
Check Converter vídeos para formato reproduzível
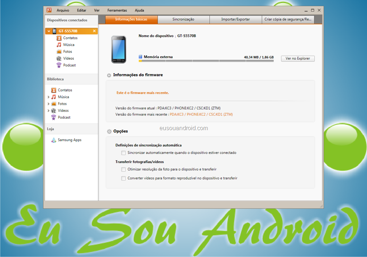point(123,178)
